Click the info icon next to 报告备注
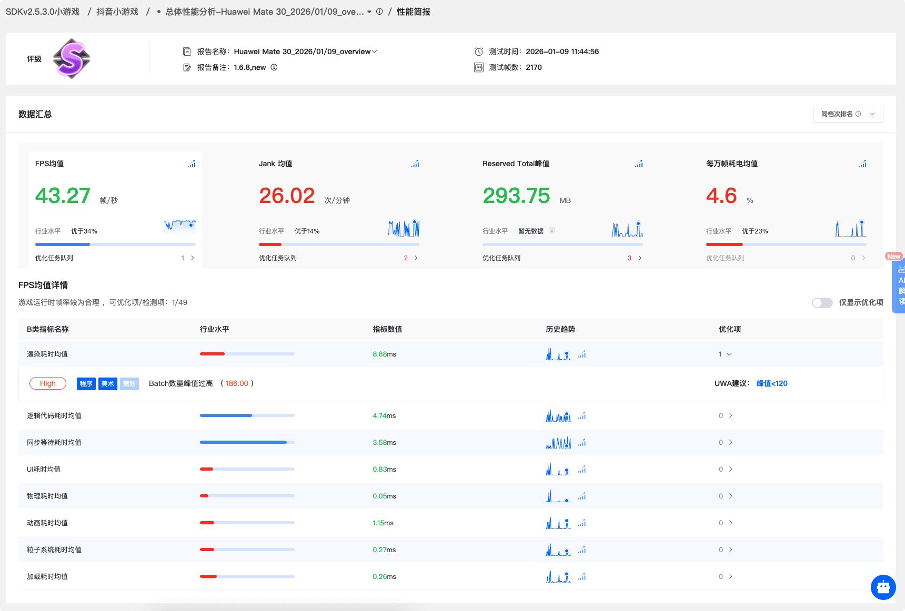The height and width of the screenshot is (611, 905). pyautogui.click(x=274, y=67)
